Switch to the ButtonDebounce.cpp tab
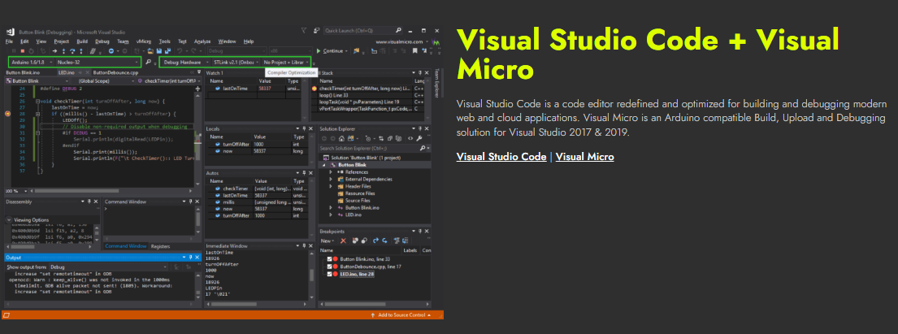This screenshot has width=898, height=334. 116,72
